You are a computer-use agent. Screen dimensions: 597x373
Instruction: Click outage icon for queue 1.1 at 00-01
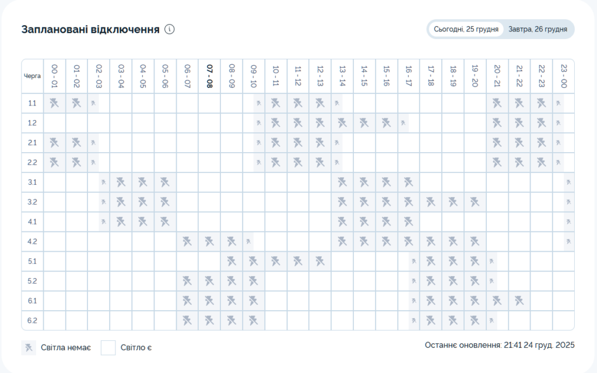coord(55,104)
